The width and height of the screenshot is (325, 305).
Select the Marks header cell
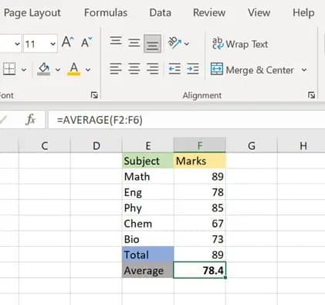coord(200,161)
